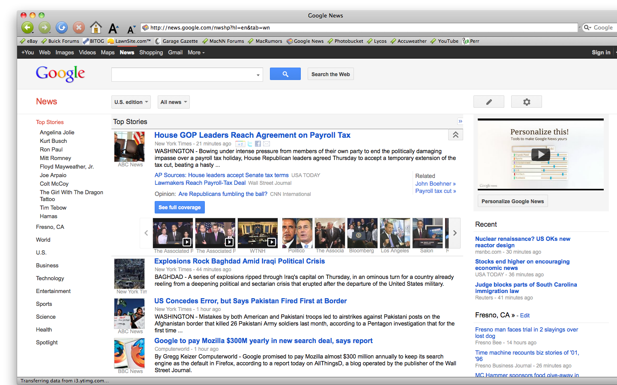This screenshot has height=385, width=617.
Task: Open House GOP Leaders Reach Agreement headline
Action: click(x=252, y=135)
